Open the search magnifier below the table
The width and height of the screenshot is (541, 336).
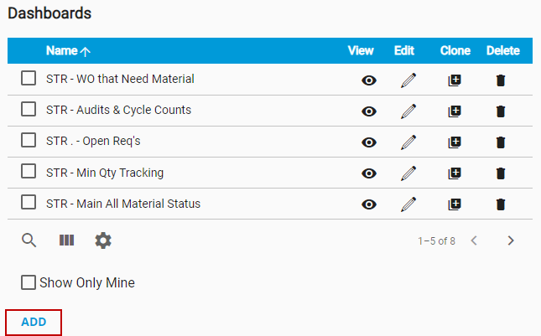pos(29,240)
